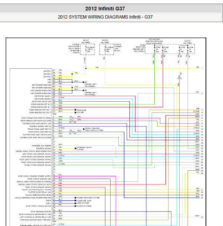Click the SWITCHING VALVE 2 pin label
The image size is (223, 226).
click(x=43, y=99)
